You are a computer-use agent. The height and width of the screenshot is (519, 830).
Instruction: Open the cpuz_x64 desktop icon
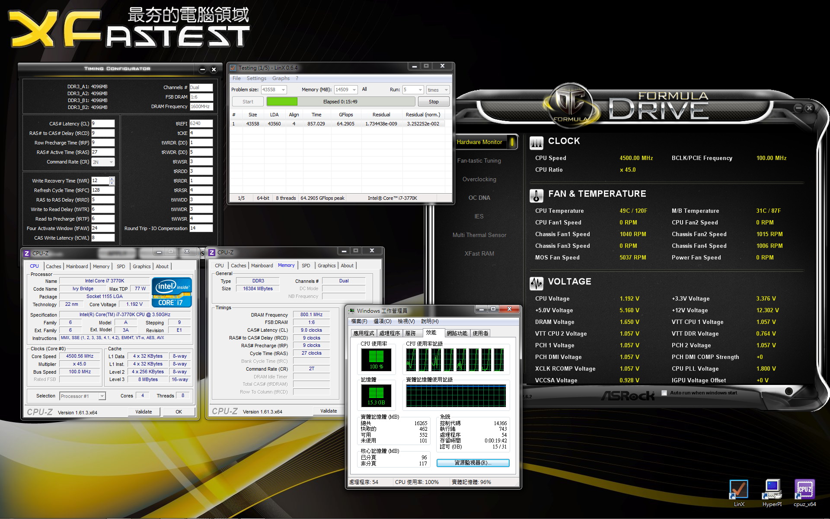pyautogui.click(x=804, y=489)
